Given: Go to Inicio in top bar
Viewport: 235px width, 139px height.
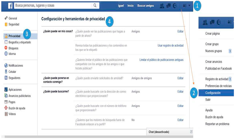Looking at the screenshot, I should pyautogui.click(x=130, y=6).
